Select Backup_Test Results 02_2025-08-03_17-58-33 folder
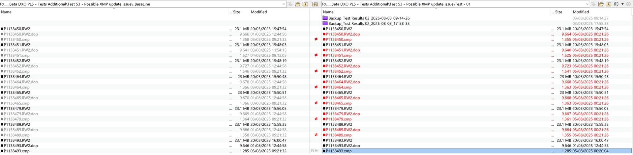Screen dimensions: 633x155 [369, 23]
